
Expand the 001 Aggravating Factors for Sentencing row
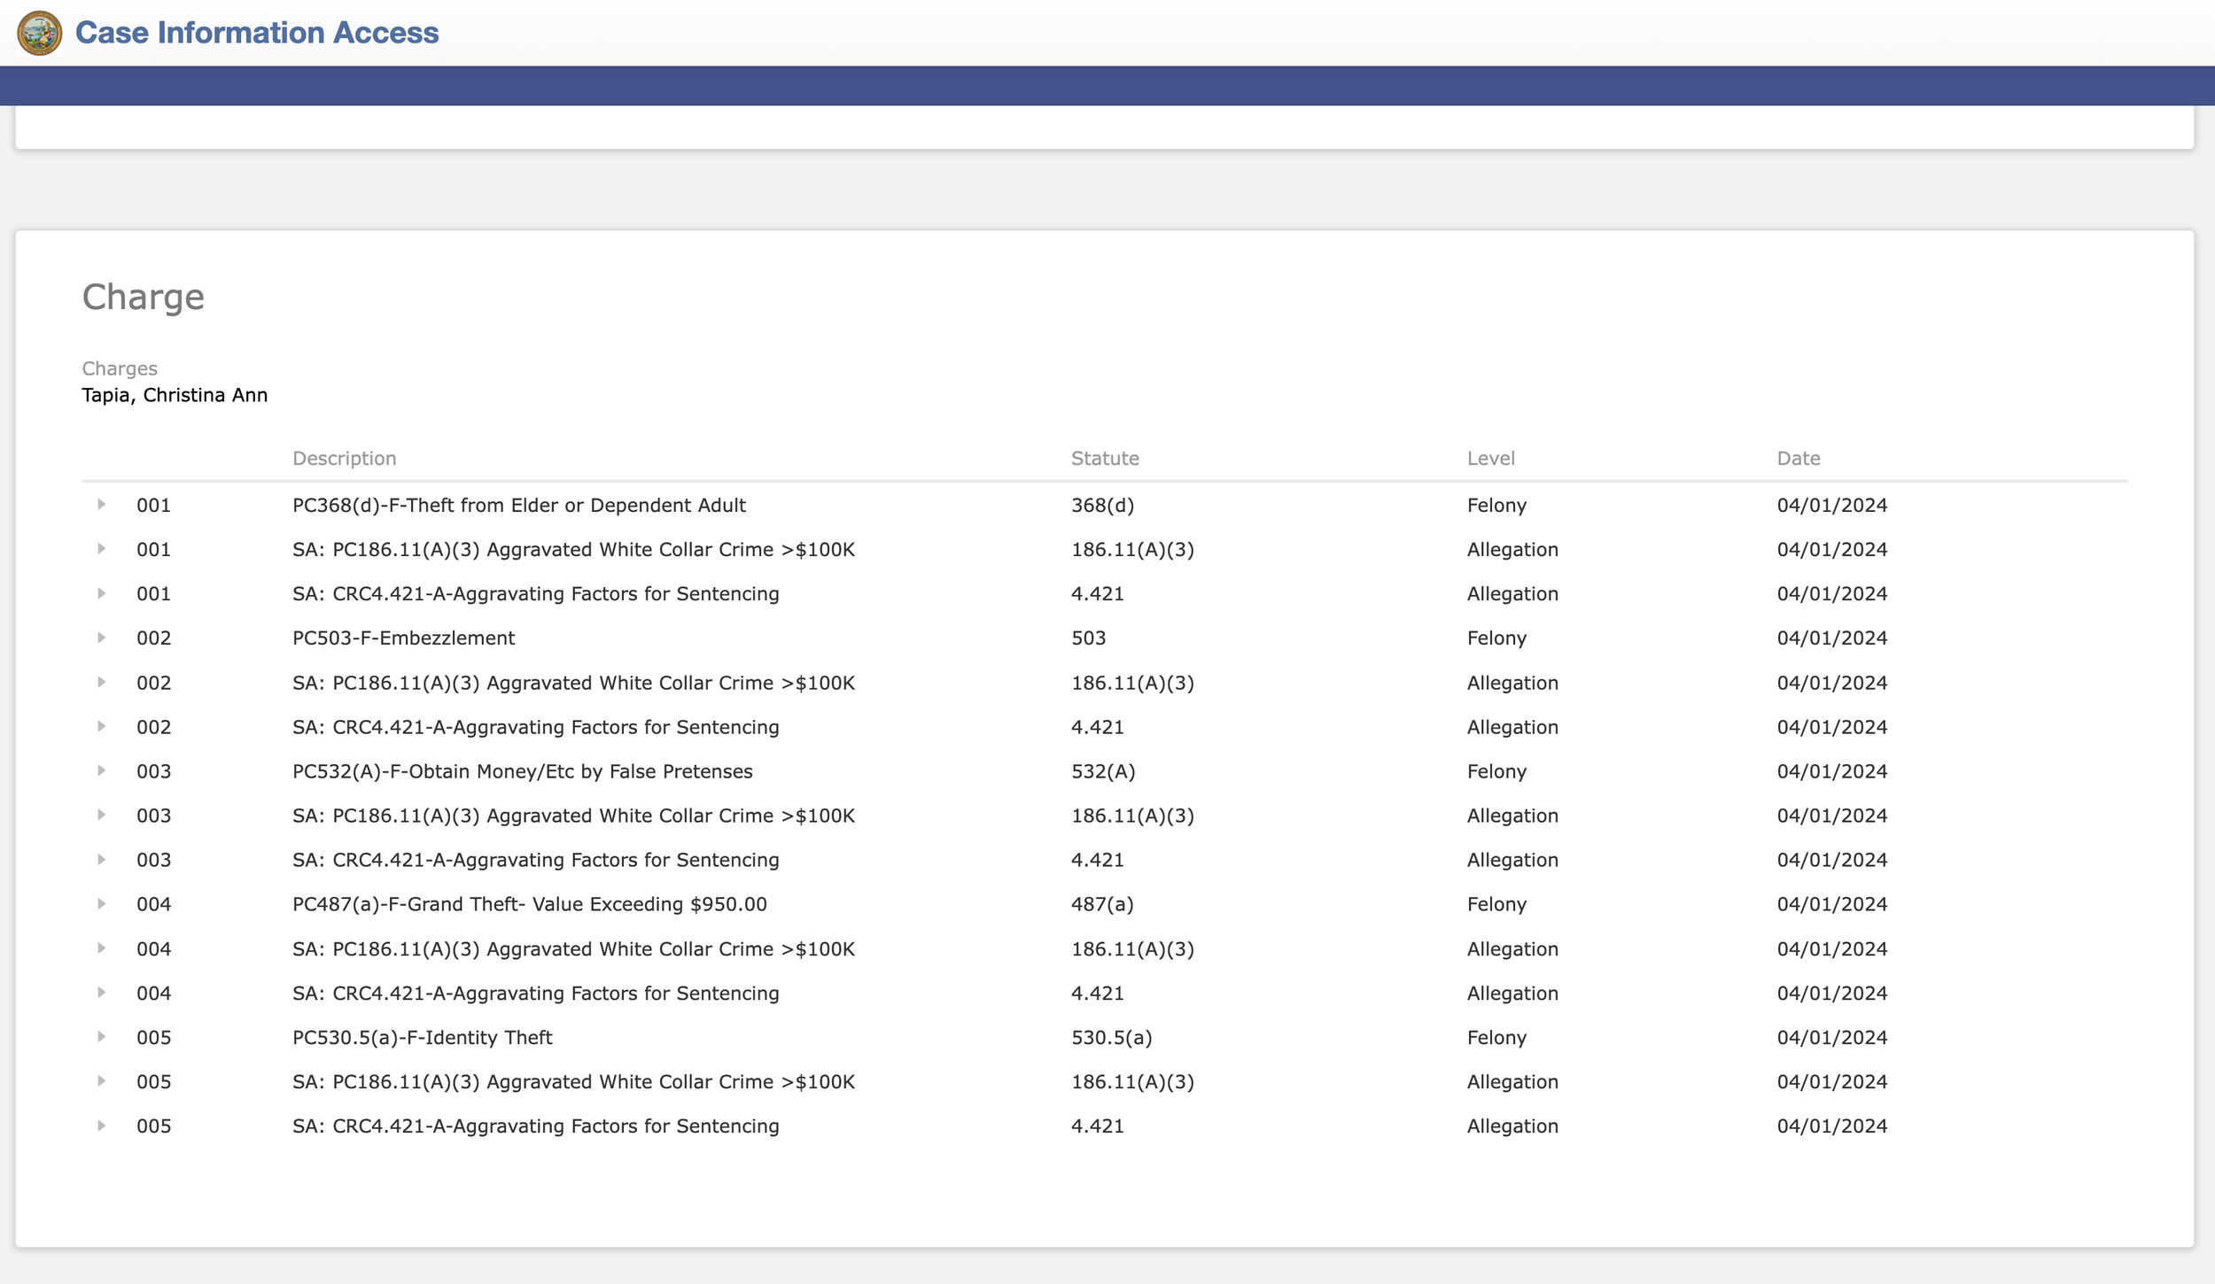click(102, 593)
